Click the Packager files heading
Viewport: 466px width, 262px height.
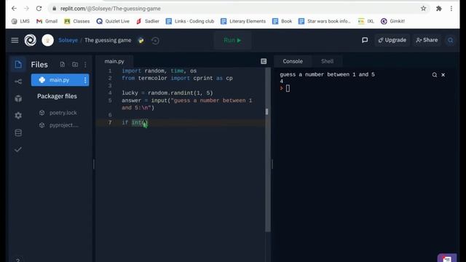pyautogui.click(x=57, y=96)
